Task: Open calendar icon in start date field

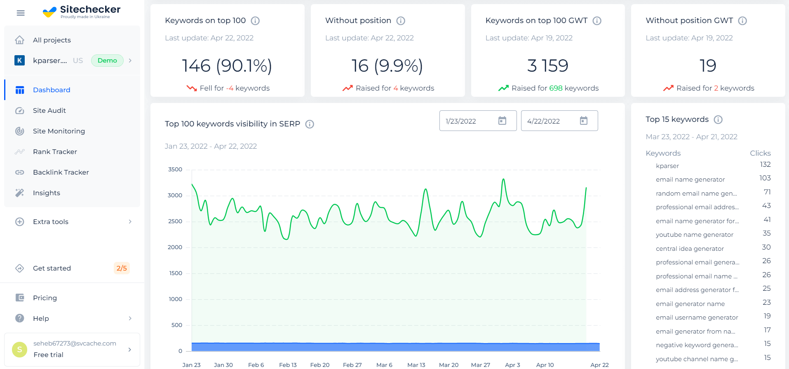Action: pyautogui.click(x=502, y=121)
